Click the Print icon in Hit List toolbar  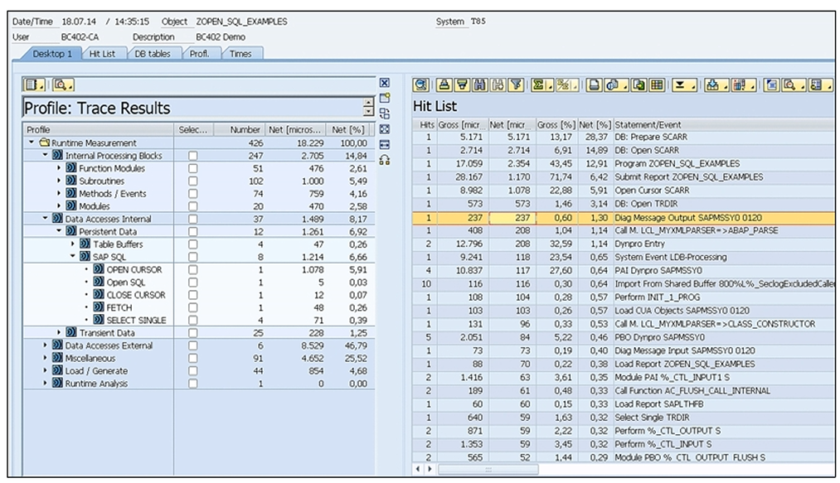(x=595, y=85)
